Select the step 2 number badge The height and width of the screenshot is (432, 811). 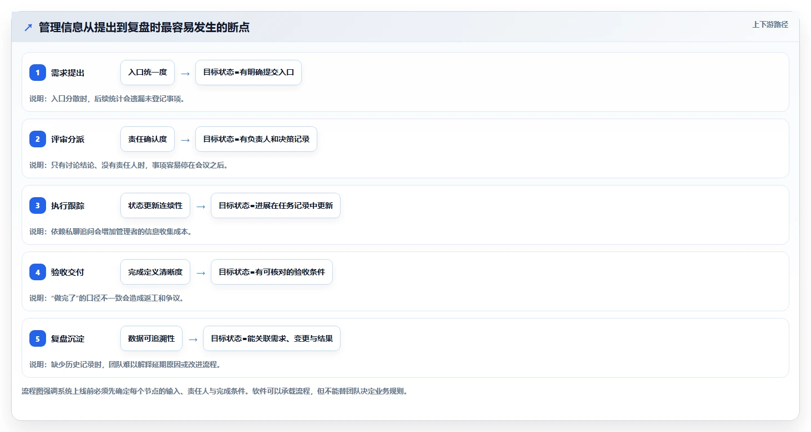pyautogui.click(x=38, y=139)
